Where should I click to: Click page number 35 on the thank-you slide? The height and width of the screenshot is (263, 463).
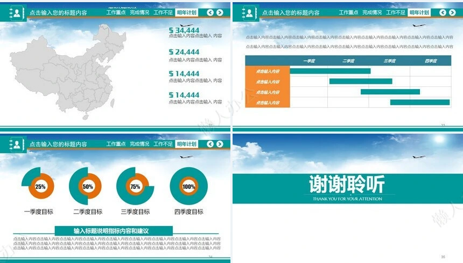(x=443, y=257)
